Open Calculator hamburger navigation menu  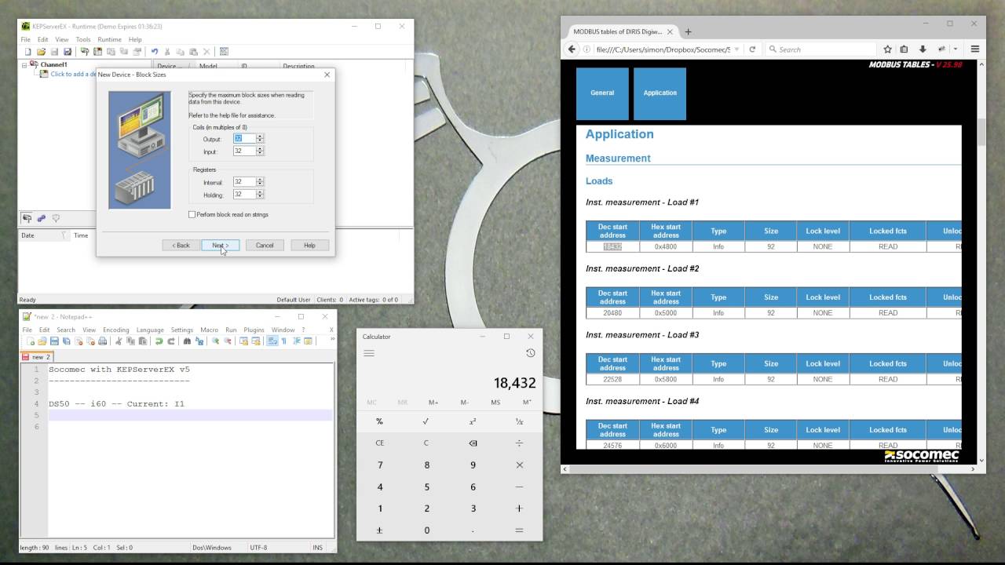[369, 353]
